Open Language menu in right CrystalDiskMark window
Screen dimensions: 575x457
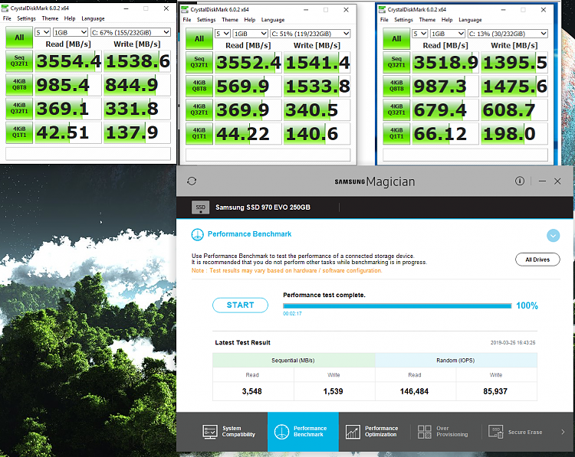click(470, 20)
